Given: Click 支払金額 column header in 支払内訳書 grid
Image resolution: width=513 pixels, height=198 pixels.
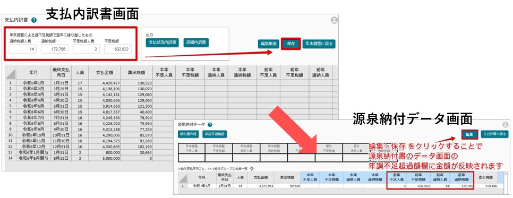Looking at the screenshot, I should tap(105, 73).
